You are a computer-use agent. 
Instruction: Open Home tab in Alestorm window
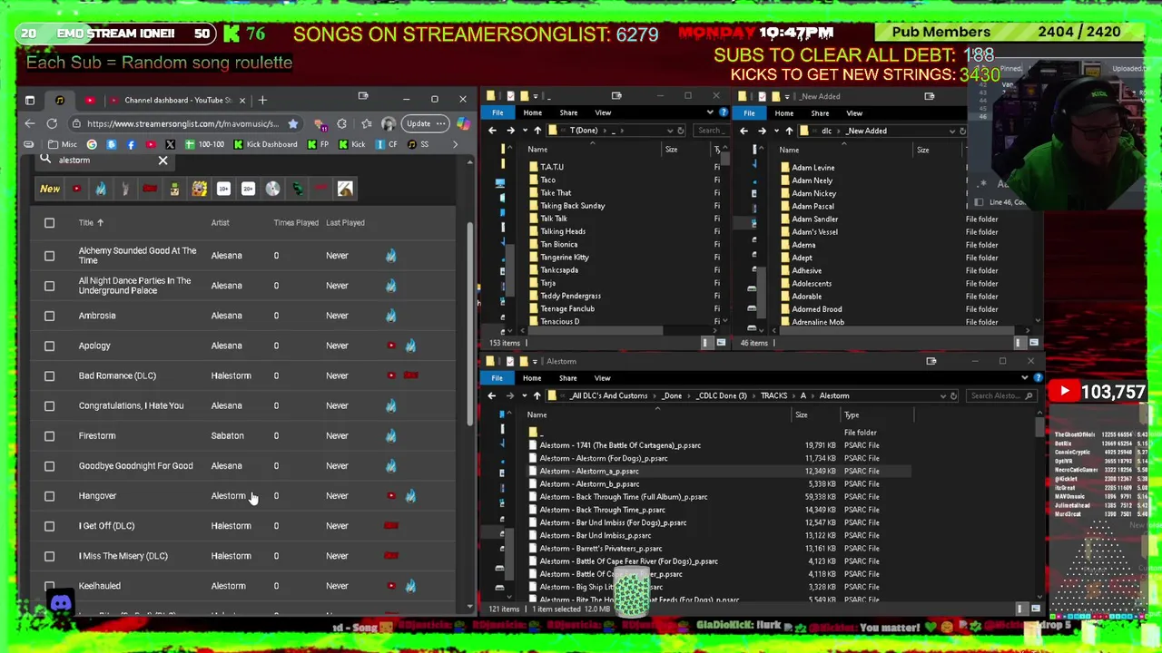click(532, 378)
